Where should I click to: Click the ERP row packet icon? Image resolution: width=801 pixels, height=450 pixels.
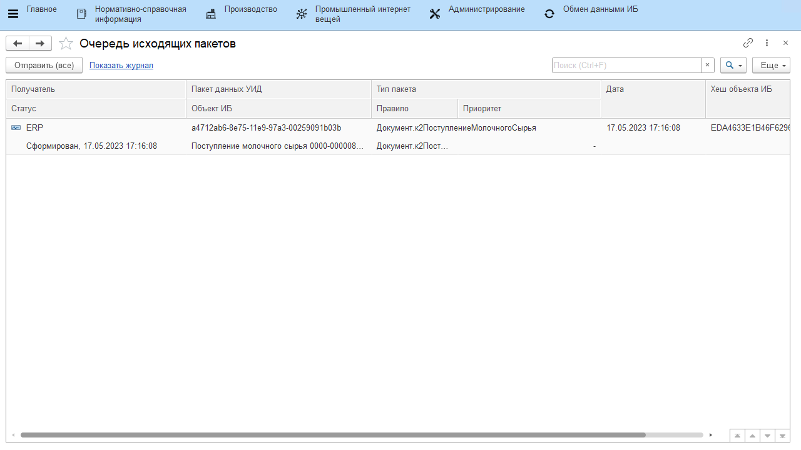pos(16,127)
